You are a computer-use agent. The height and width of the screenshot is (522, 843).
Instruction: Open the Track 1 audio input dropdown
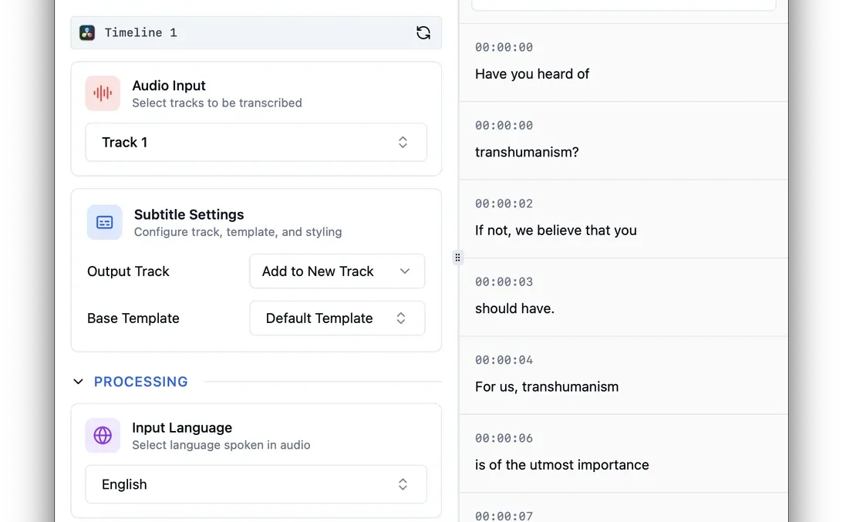[256, 142]
